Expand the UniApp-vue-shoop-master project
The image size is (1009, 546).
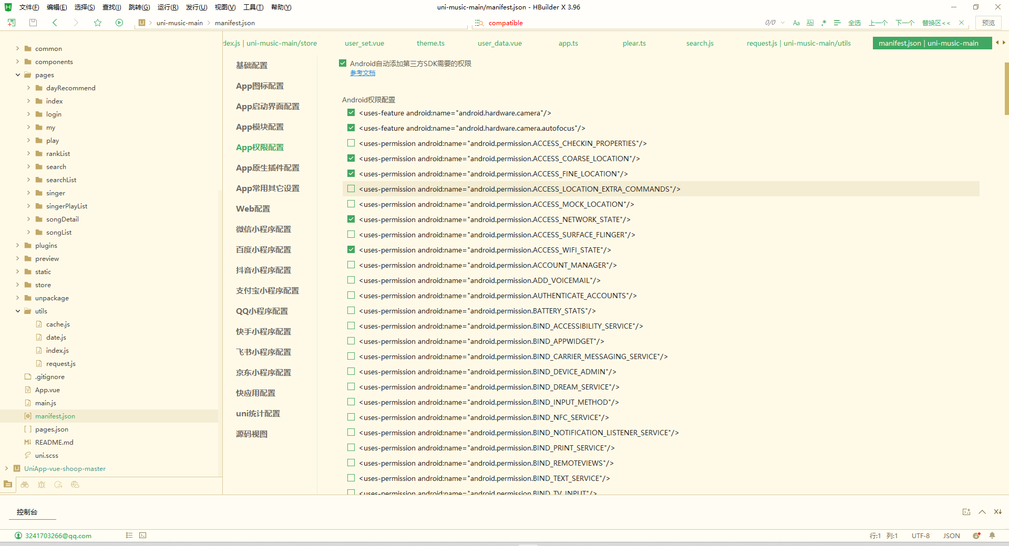tap(6, 468)
